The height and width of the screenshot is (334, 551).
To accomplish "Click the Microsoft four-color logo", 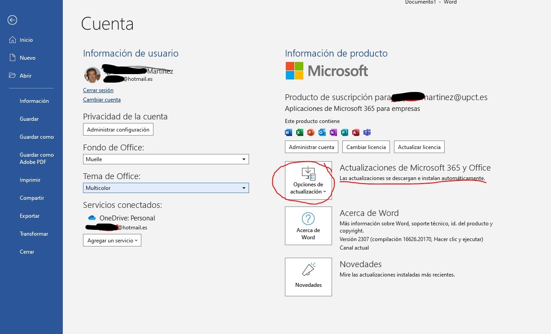I will point(294,70).
